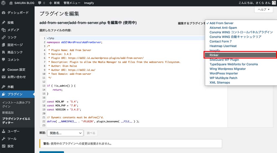Open the WordPress logo menu
Viewport: 277px width, 153px height.
(x=3, y=3)
